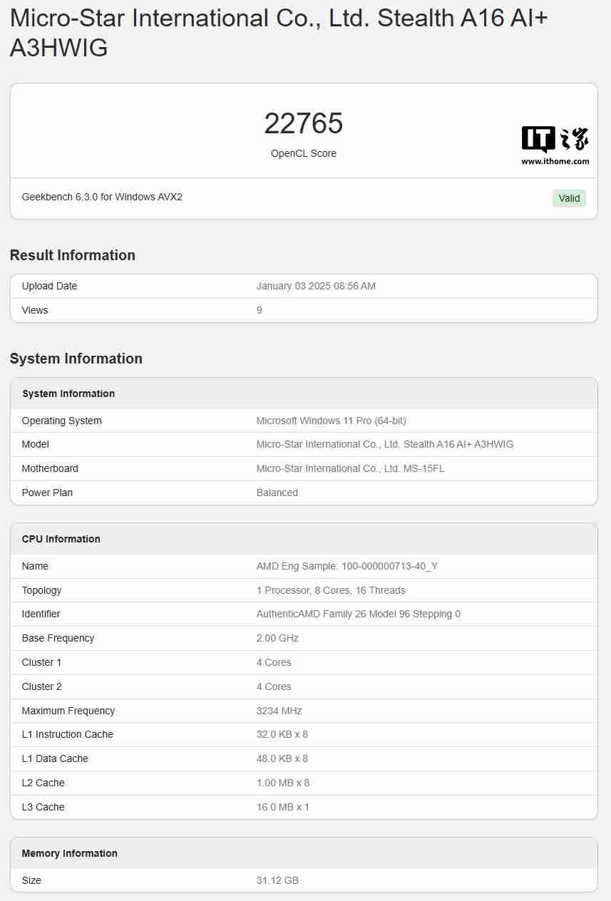Click the Maximum Frequency 3234 MHz row
Screen dimensions: 611x901
pyautogui.click(x=279, y=711)
